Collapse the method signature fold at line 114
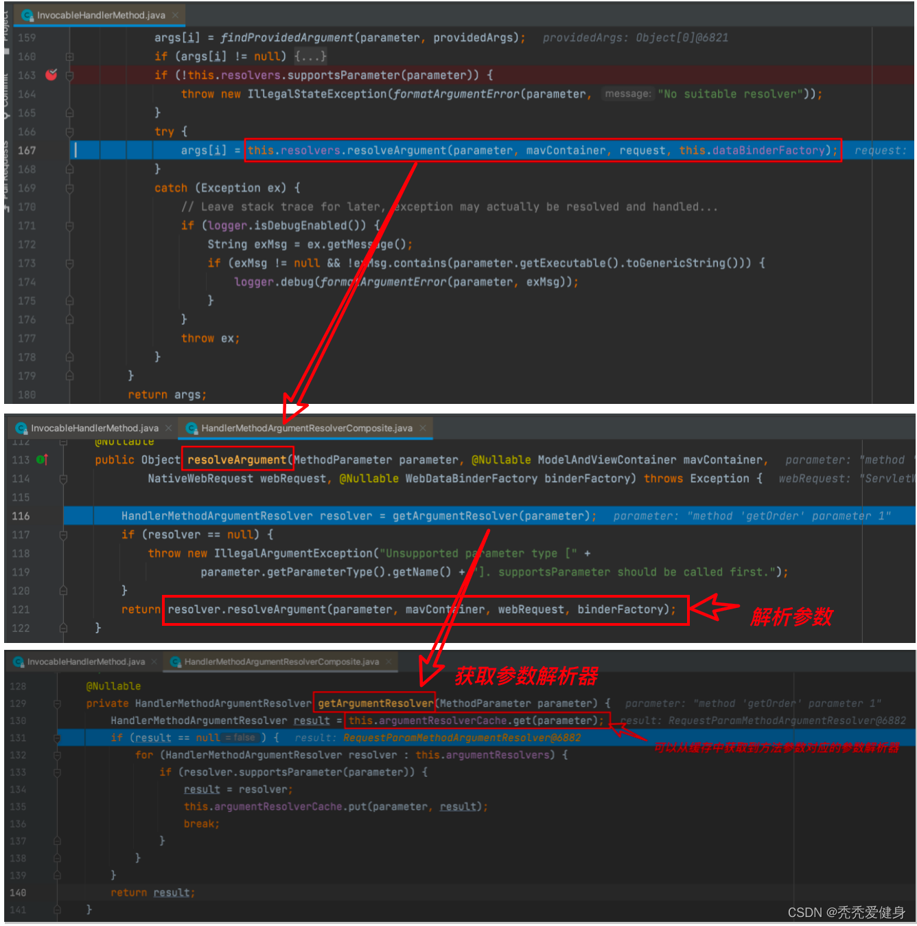 pos(63,478)
